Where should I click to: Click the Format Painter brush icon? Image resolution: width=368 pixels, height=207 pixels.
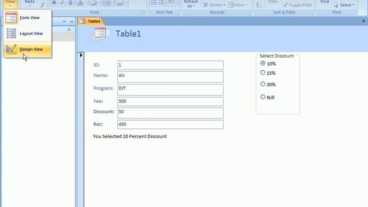tap(42, 5)
